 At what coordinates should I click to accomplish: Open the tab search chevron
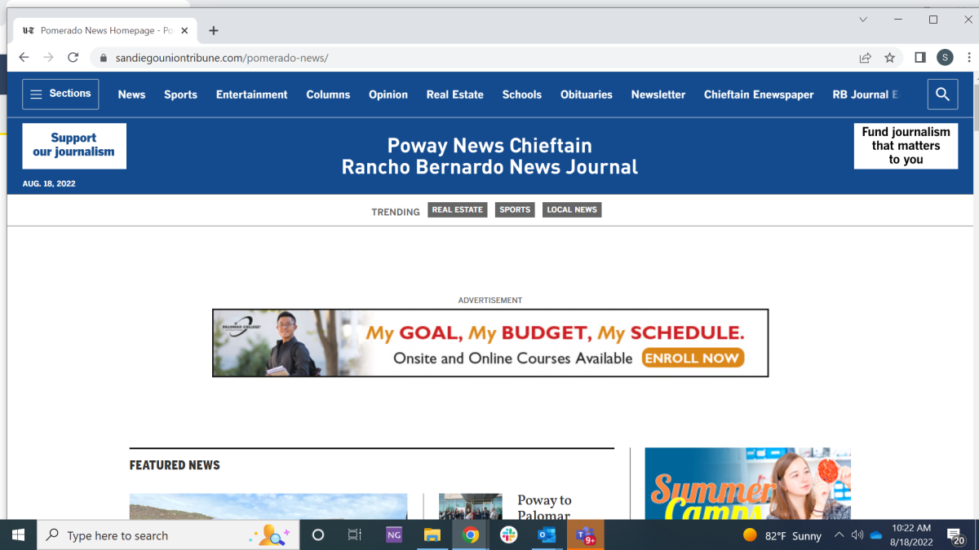pyautogui.click(x=863, y=19)
